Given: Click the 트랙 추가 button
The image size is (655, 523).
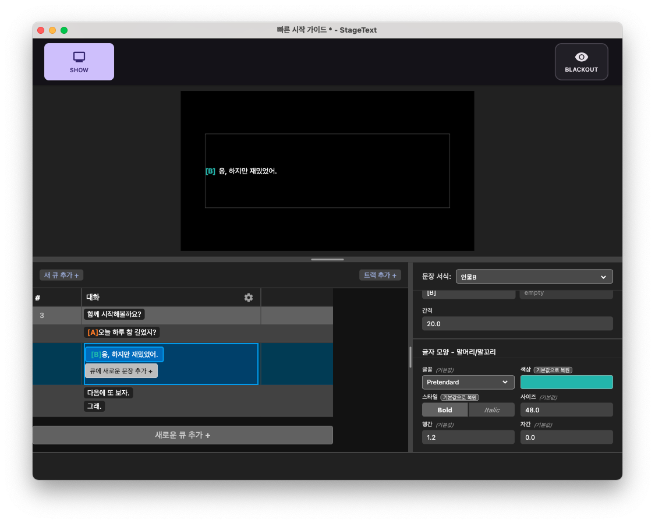Looking at the screenshot, I should 380,274.
